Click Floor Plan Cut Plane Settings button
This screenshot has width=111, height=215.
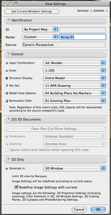pyautogui.click(x=56, y=129)
